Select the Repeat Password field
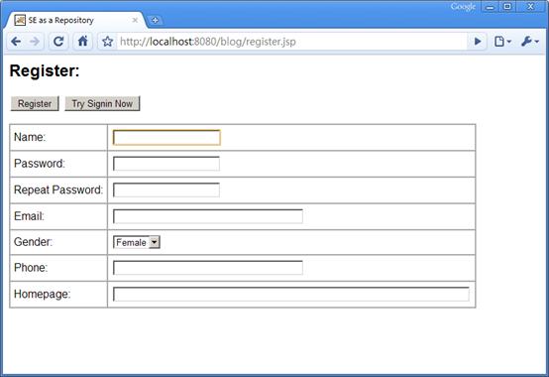The height and width of the screenshot is (377, 549). click(x=166, y=189)
